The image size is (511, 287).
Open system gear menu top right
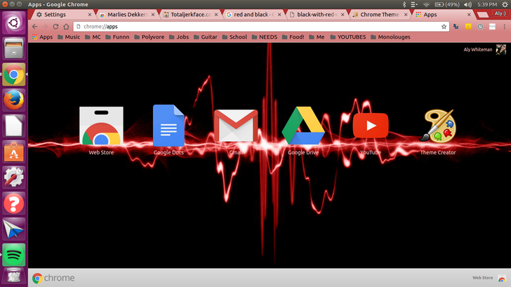(x=505, y=4)
